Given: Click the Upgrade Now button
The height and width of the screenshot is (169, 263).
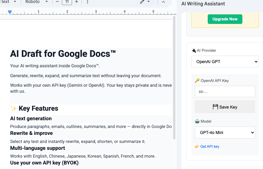Looking at the screenshot, I should (225, 19).
